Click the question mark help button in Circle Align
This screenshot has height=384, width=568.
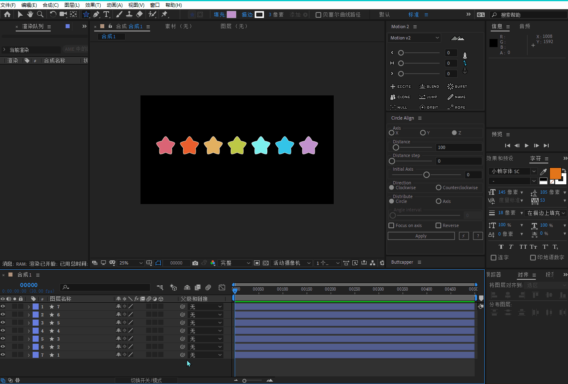pos(478,236)
